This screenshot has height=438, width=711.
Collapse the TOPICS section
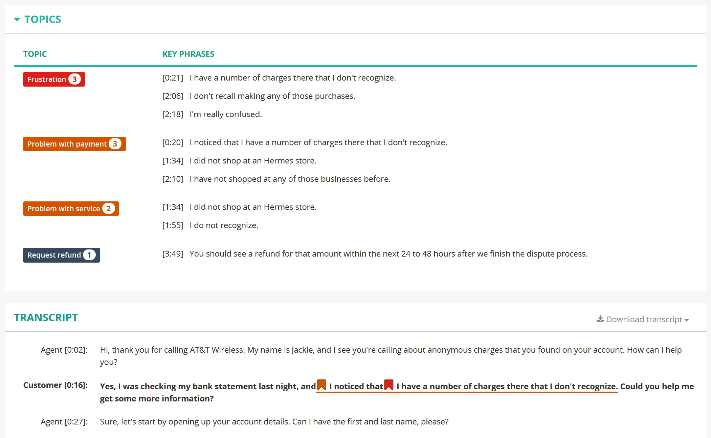click(x=17, y=19)
